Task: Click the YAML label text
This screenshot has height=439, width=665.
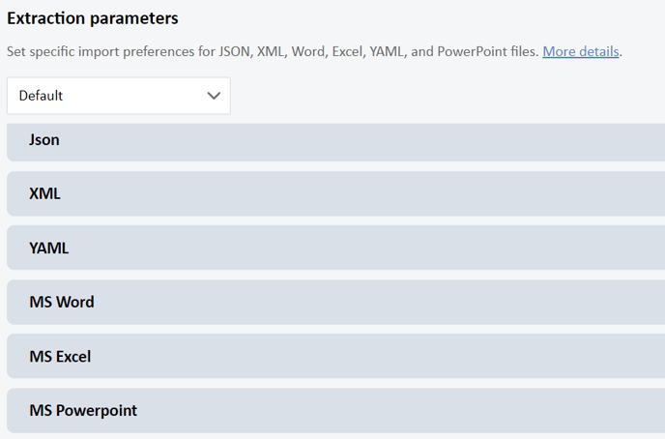Action: [48, 248]
